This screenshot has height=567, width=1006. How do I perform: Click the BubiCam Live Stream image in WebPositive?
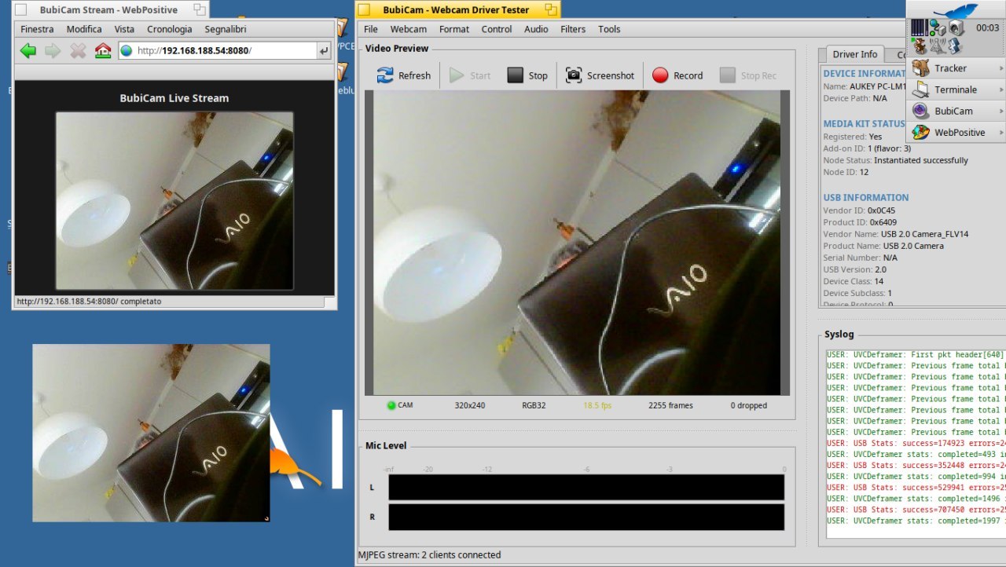[x=174, y=201]
